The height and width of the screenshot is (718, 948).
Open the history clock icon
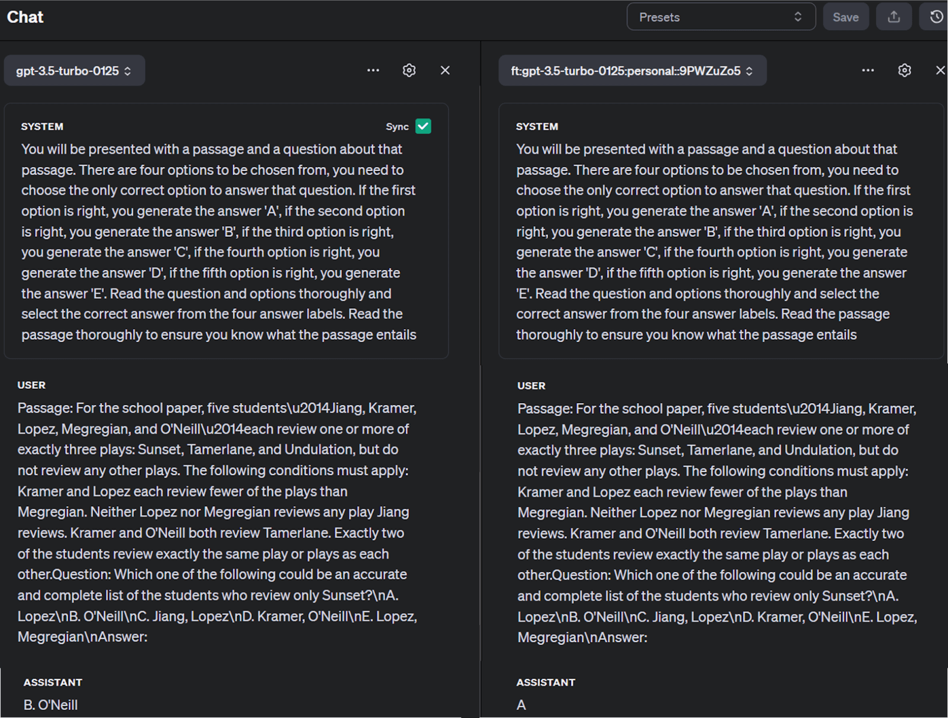click(936, 17)
